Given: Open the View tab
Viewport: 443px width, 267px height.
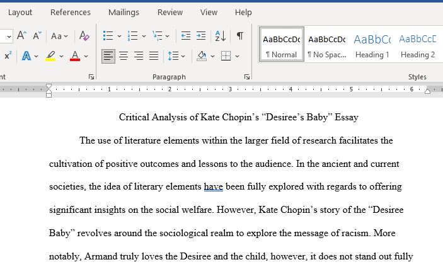Looking at the screenshot, I should pos(209,13).
